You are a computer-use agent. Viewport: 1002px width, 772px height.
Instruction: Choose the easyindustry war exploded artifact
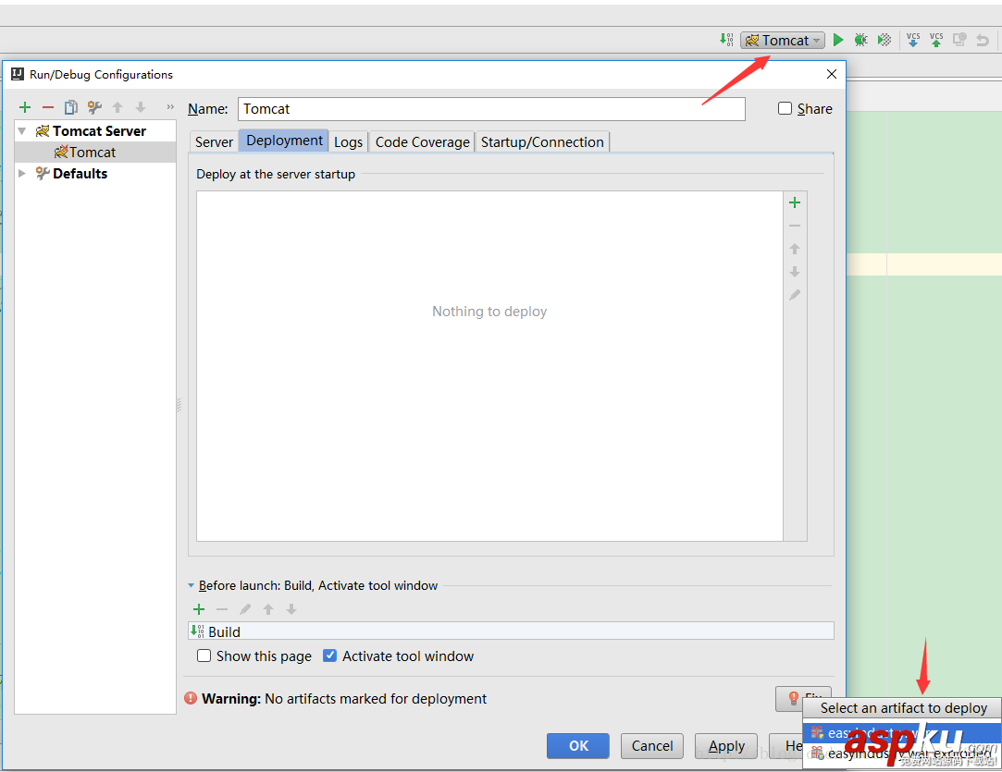click(902, 754)
